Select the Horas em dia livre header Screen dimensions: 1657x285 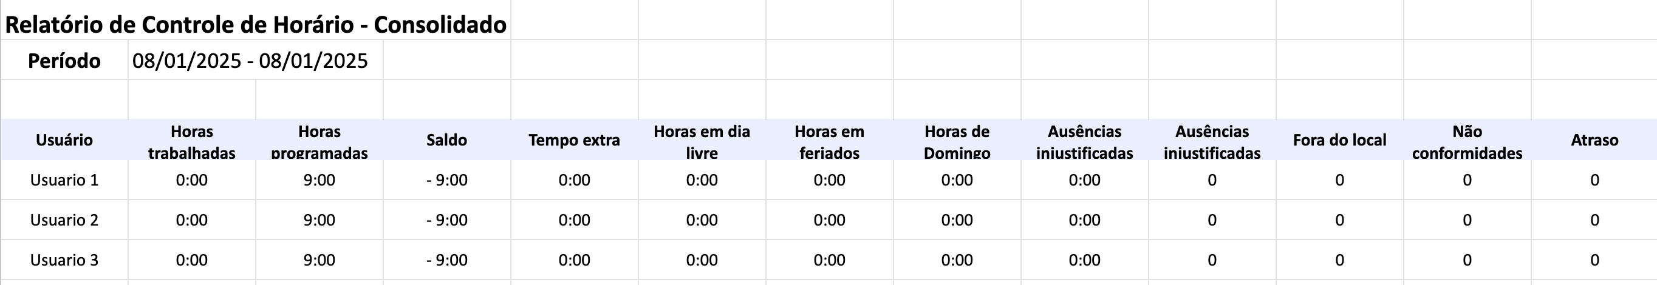click(702, 139)
